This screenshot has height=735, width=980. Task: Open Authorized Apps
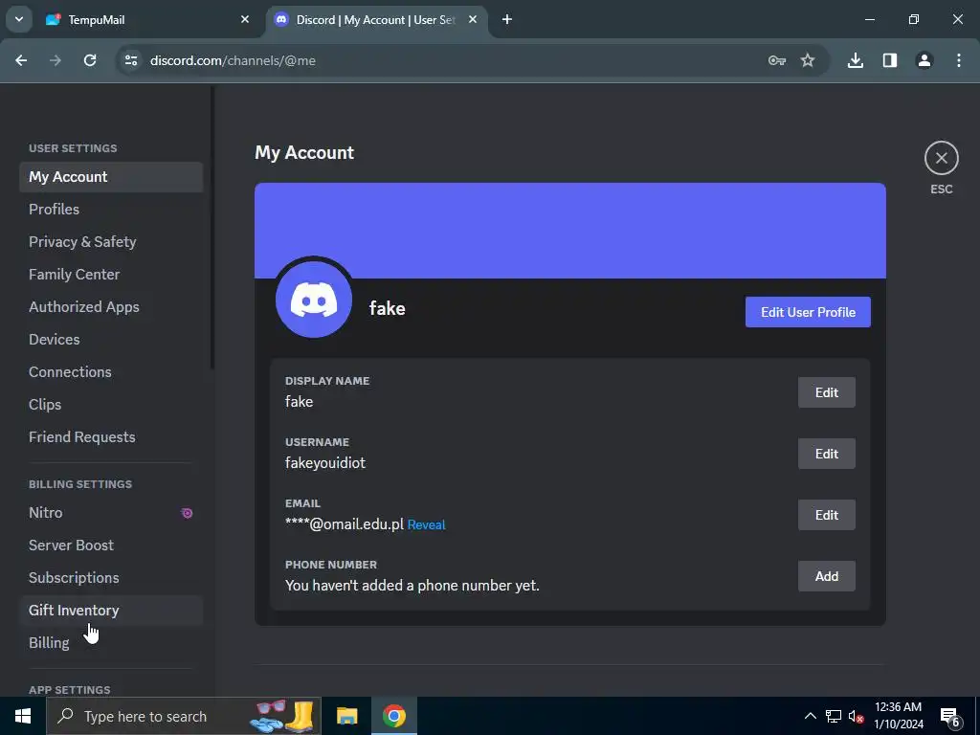[111, 307]
